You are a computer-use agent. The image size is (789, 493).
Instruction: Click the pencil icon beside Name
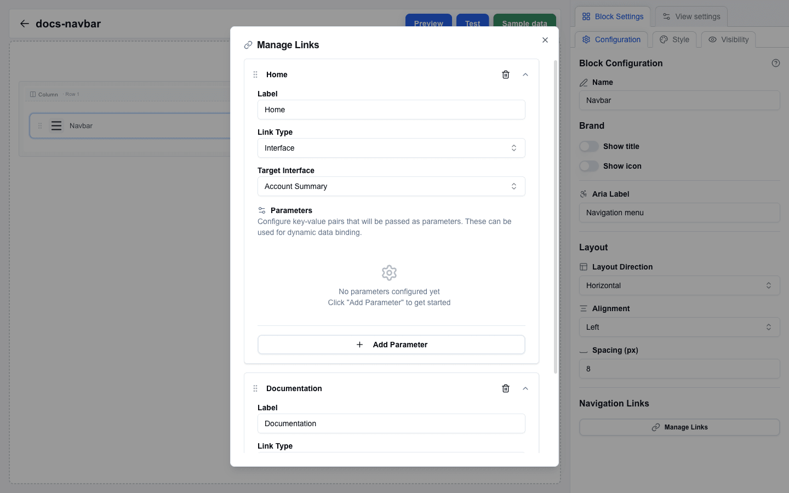click(x=584, y=82)
